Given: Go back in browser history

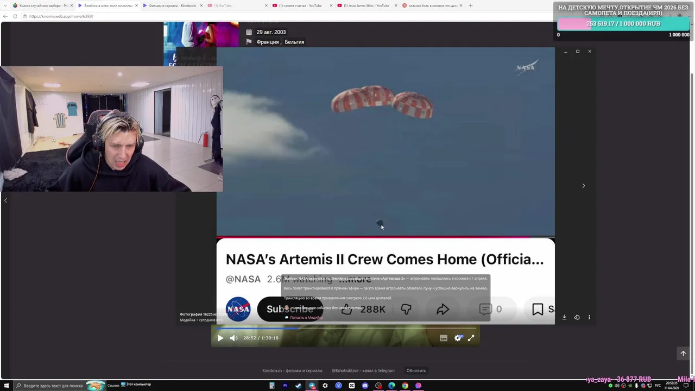Looking at the screenshot, I should [5, 16].
